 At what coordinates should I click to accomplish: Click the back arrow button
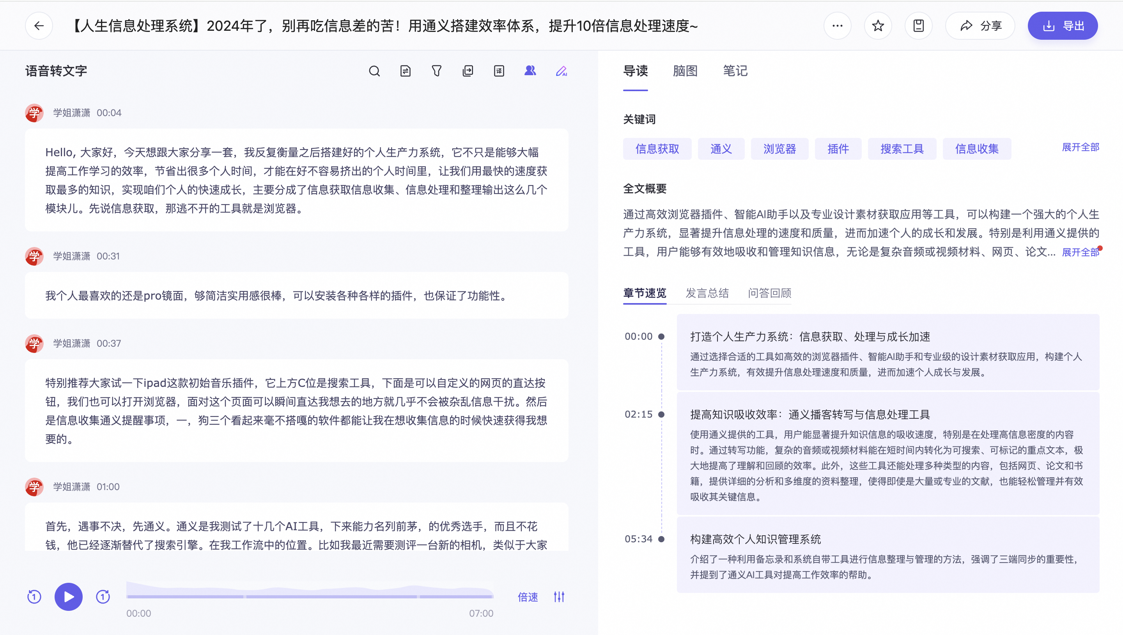point(39,26)
